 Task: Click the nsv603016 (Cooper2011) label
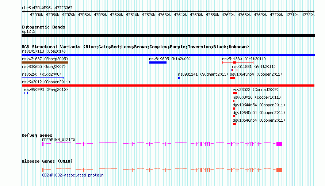point(257,97)
